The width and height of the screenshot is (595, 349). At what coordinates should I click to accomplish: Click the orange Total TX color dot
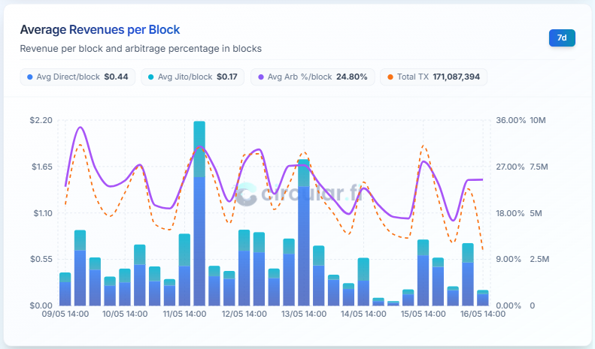coord(390,77)
